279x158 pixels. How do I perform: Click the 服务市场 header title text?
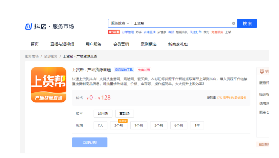63,26
